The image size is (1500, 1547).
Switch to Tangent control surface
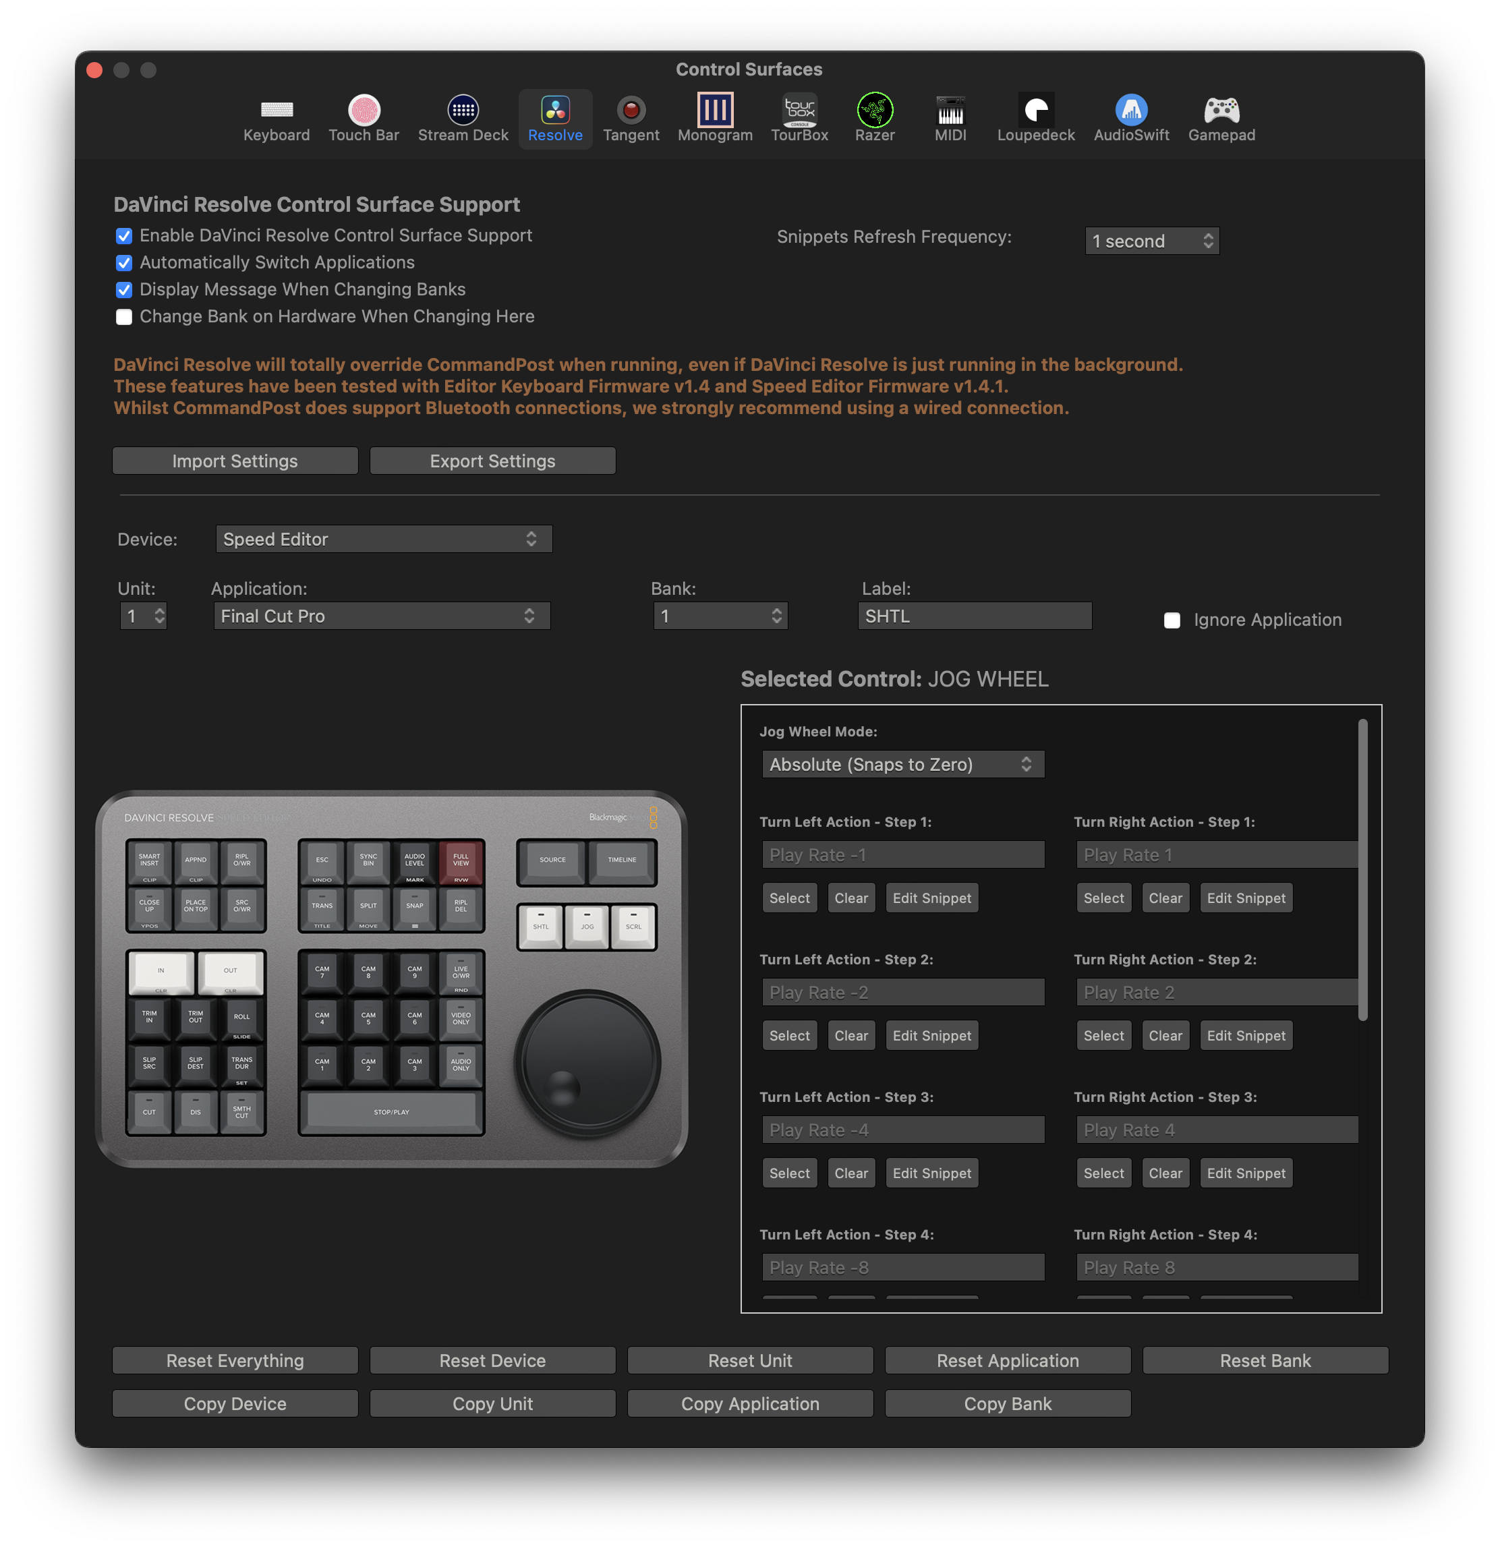point(630,119)
